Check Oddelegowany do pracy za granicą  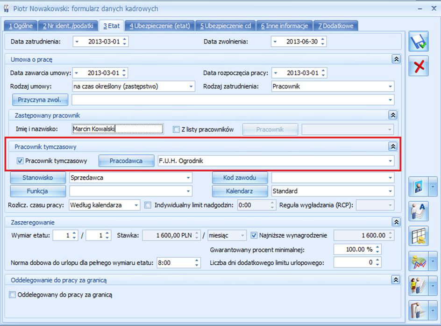12,295
